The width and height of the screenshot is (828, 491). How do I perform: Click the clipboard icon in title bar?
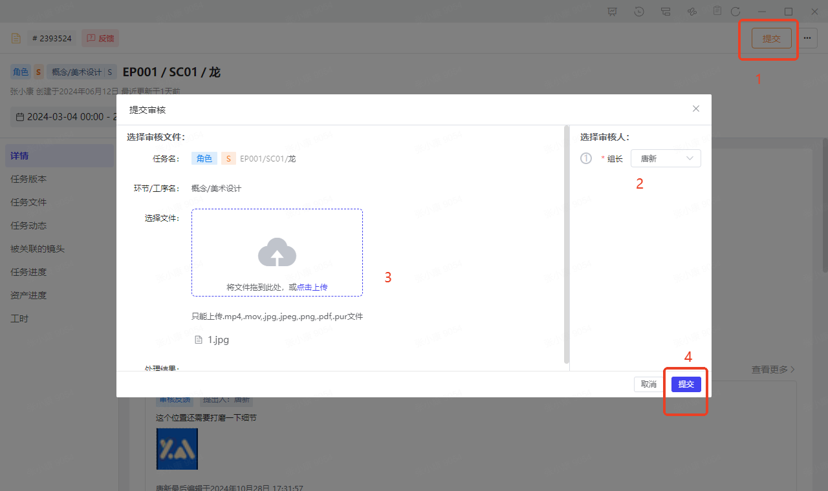point(717,12)
